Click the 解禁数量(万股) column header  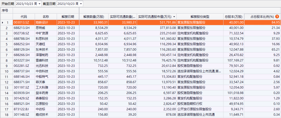pyautogui.click(x=94, y=17)
